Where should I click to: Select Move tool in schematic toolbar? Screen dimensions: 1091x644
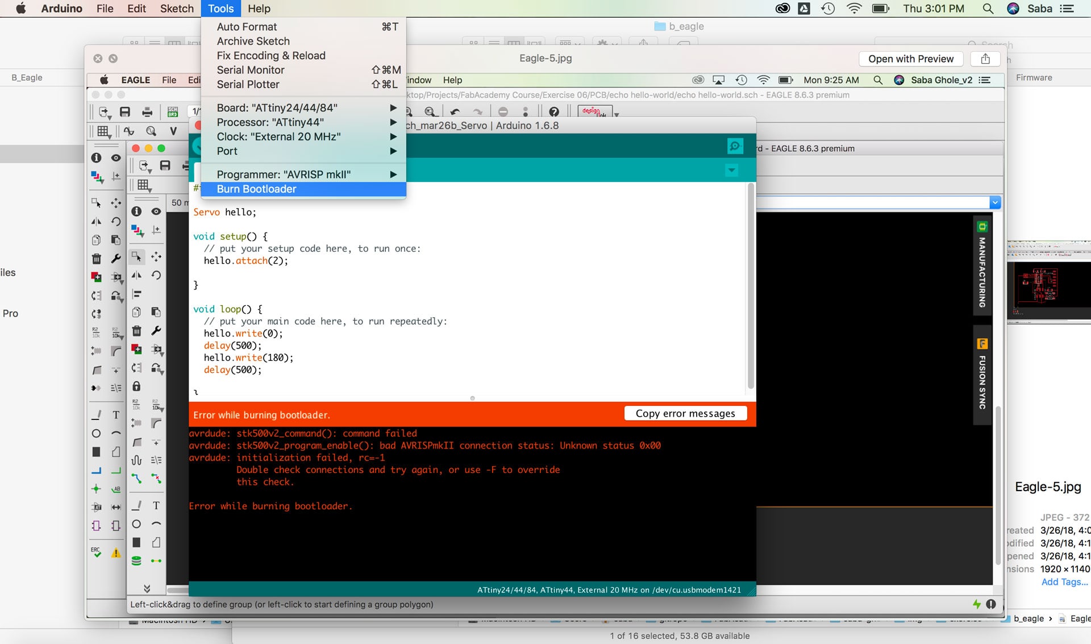coord(116,203)
